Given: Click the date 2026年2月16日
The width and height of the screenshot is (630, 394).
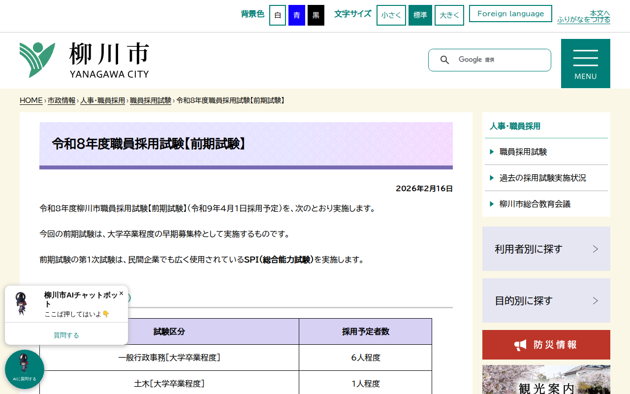Looking at the screenshot, I should click(x=424, y=189).
